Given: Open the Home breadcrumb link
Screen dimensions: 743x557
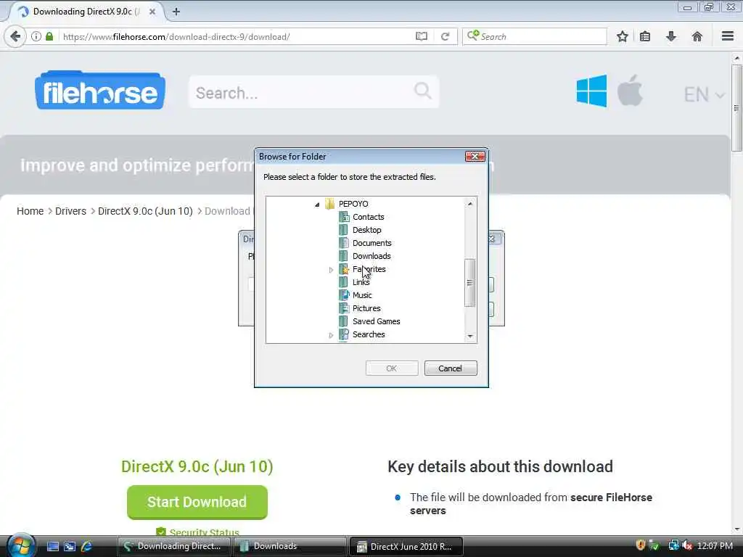Looking at the screenshot, I should click(30, 211).
